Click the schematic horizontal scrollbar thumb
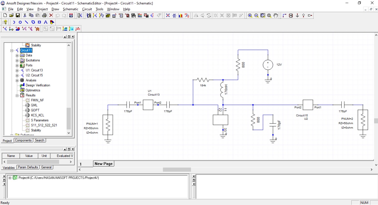378x205 pixels. 177,169
